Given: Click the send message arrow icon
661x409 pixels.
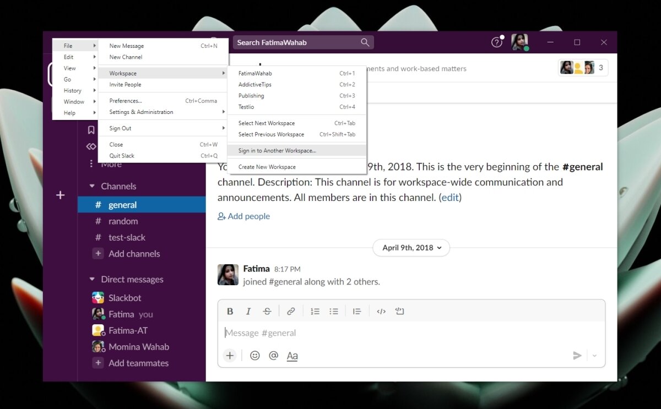Looking at the screenshot, I should 577,356.
